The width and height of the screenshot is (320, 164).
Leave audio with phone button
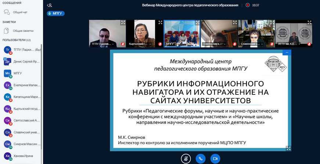click(x=201, y=159)
